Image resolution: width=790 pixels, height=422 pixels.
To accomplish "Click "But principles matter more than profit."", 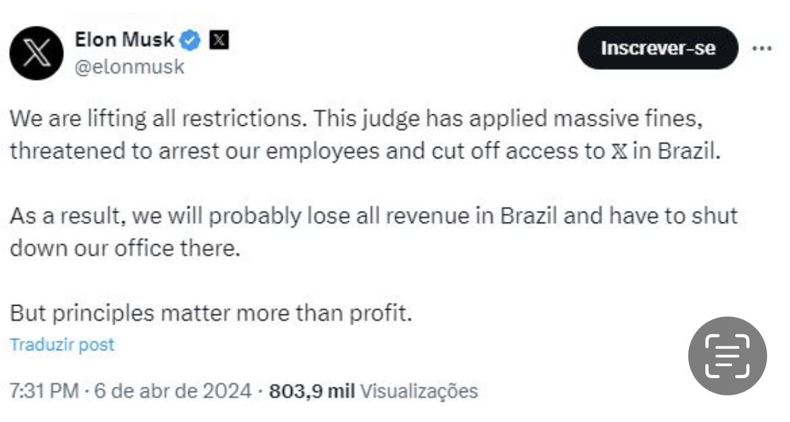I will pyautogui.click(x=211, y=313).
